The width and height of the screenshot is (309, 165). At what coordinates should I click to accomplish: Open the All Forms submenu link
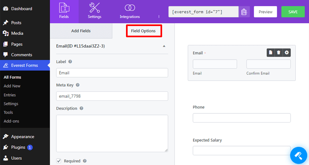pos(12,77)
